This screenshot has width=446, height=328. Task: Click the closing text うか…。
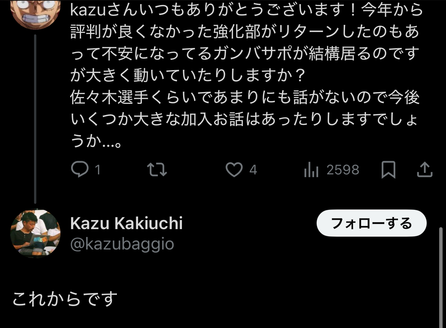point(96,141)
